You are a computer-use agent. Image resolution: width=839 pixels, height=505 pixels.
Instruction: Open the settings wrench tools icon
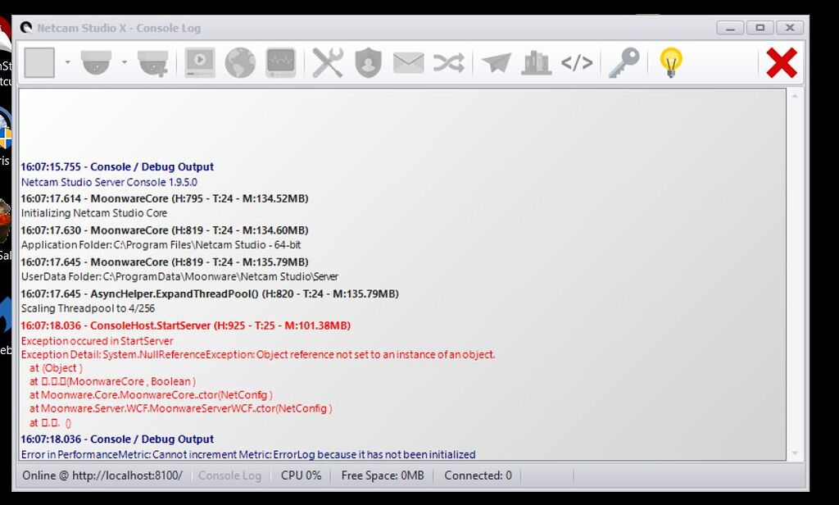[327, 63]
